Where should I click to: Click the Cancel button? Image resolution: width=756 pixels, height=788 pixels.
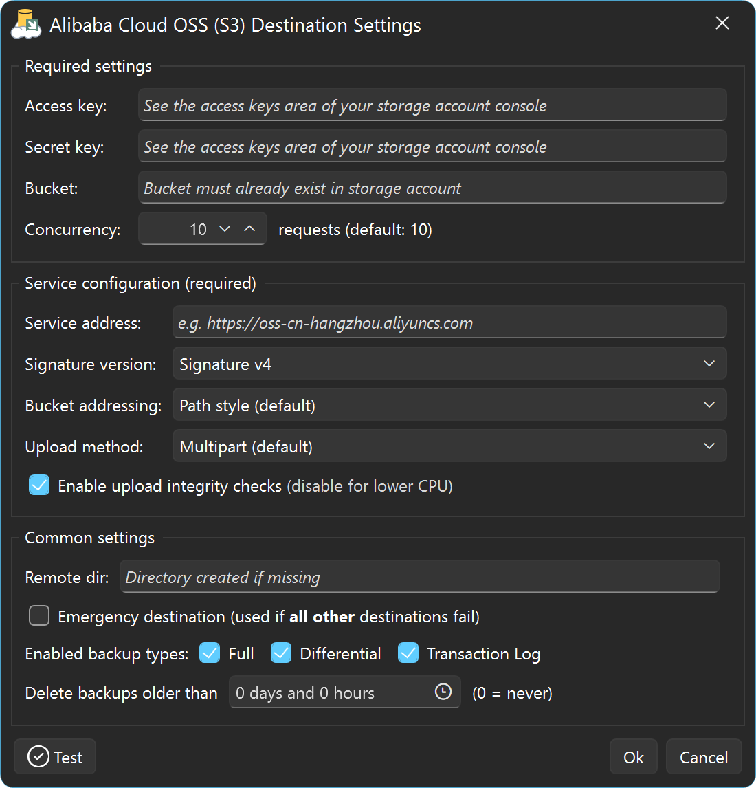703,756
